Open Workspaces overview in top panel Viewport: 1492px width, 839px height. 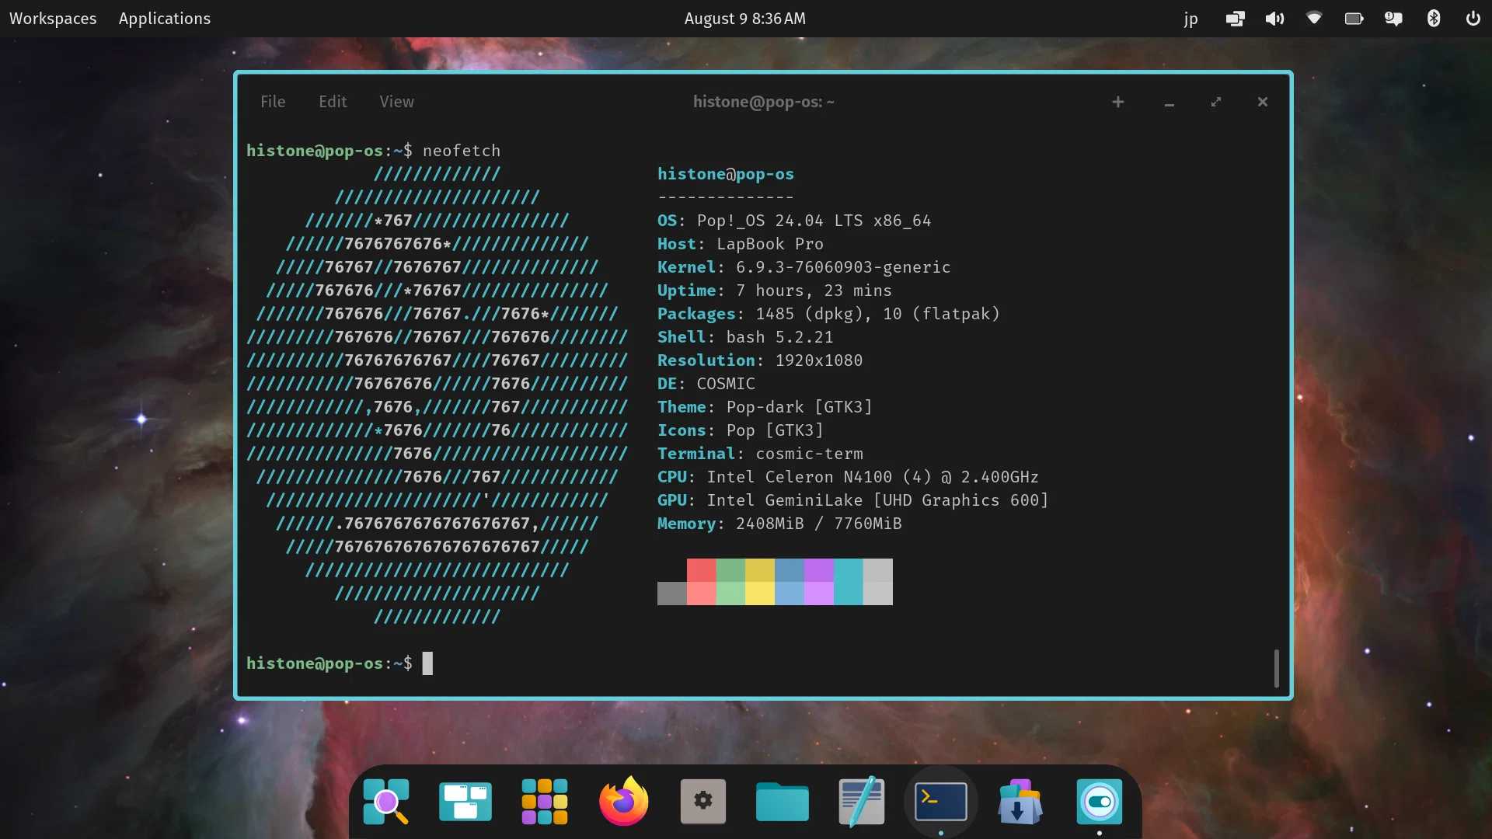53,19
